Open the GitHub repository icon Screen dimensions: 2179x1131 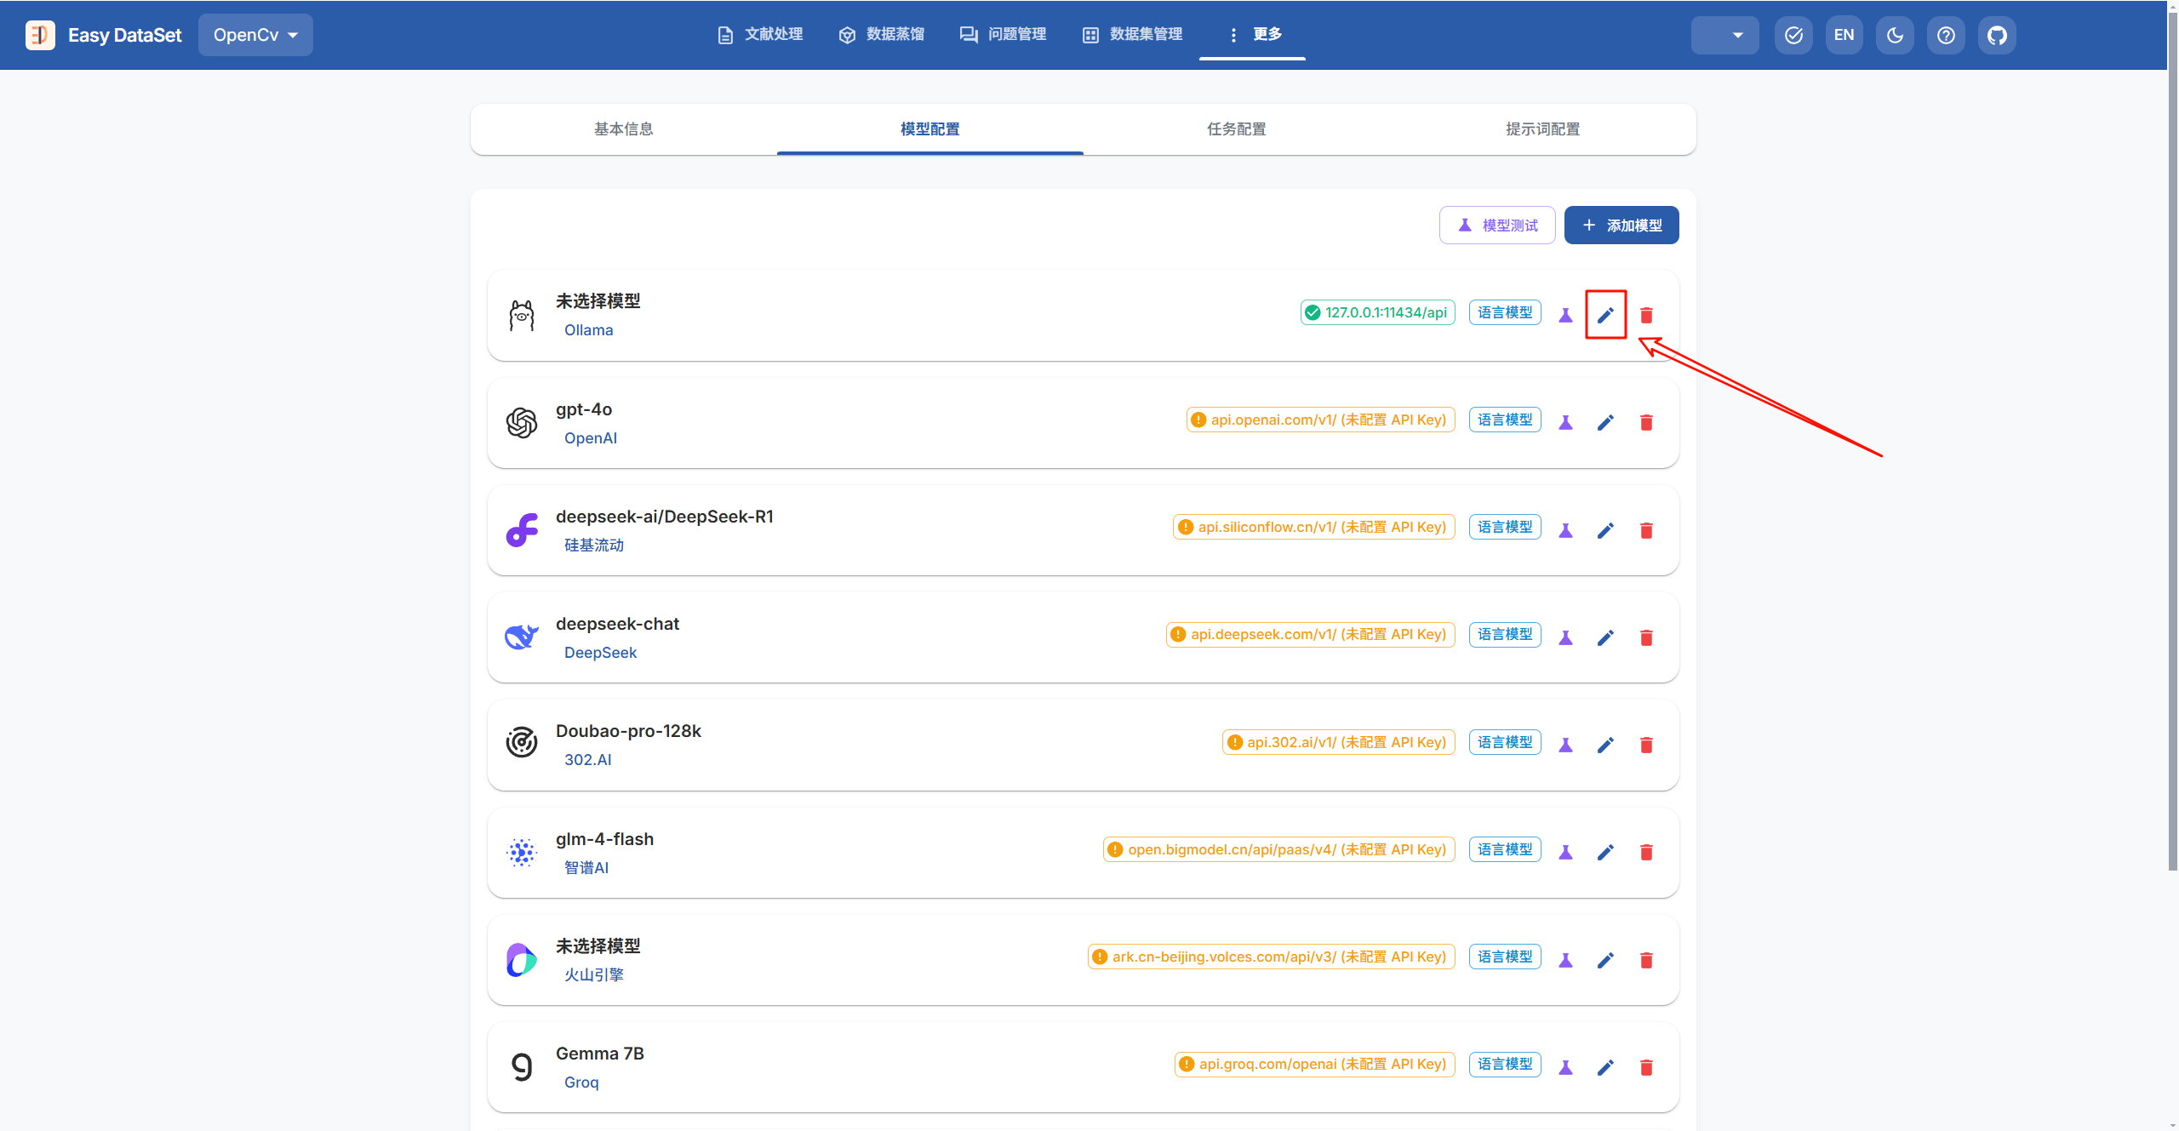tap(1997, 35)
